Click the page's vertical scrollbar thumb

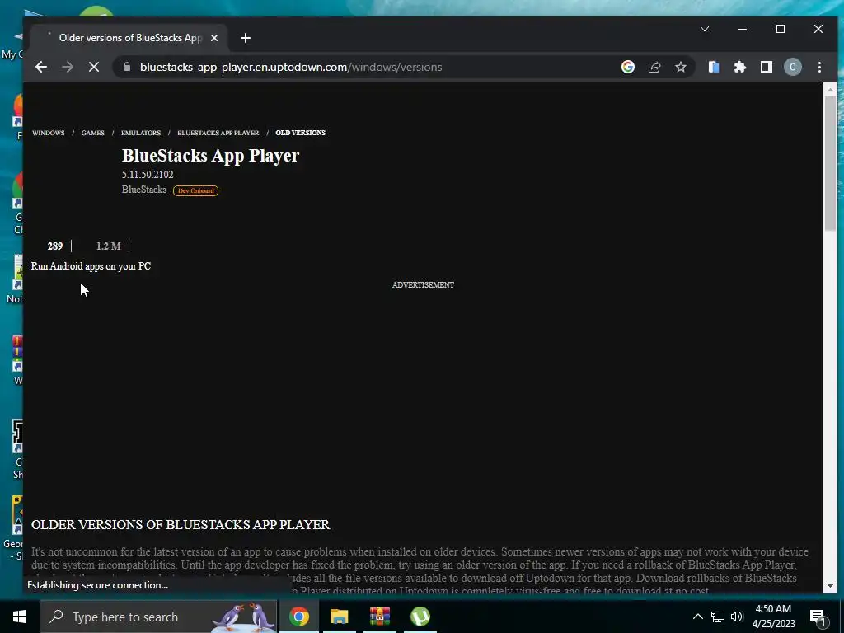[x=830, y=164]
